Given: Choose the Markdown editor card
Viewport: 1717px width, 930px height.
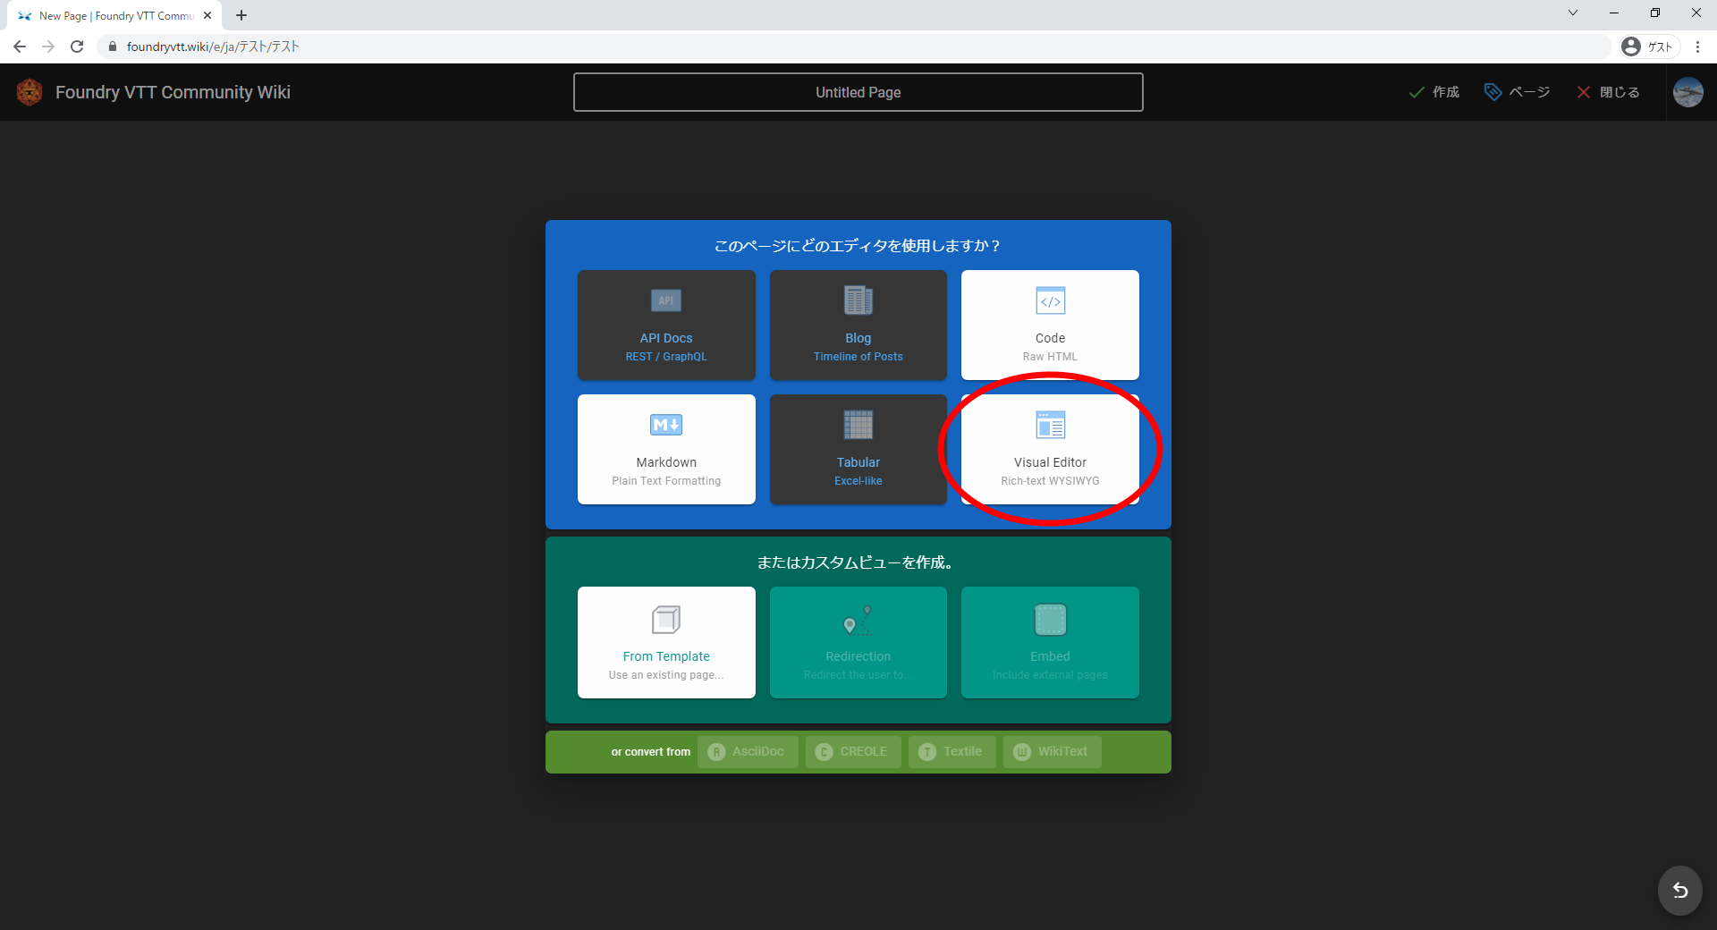Looking at the screenshot, I should coord(666,450).
